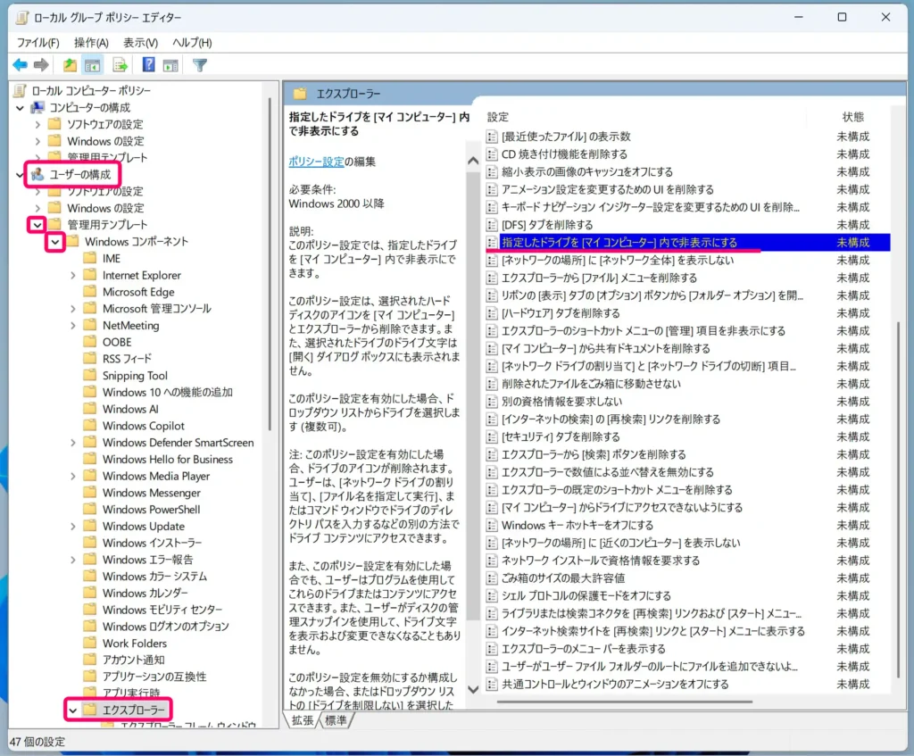Select the [DFS] タブを削除する policy setting
914x756 pixels.
[x=546, y=225]
